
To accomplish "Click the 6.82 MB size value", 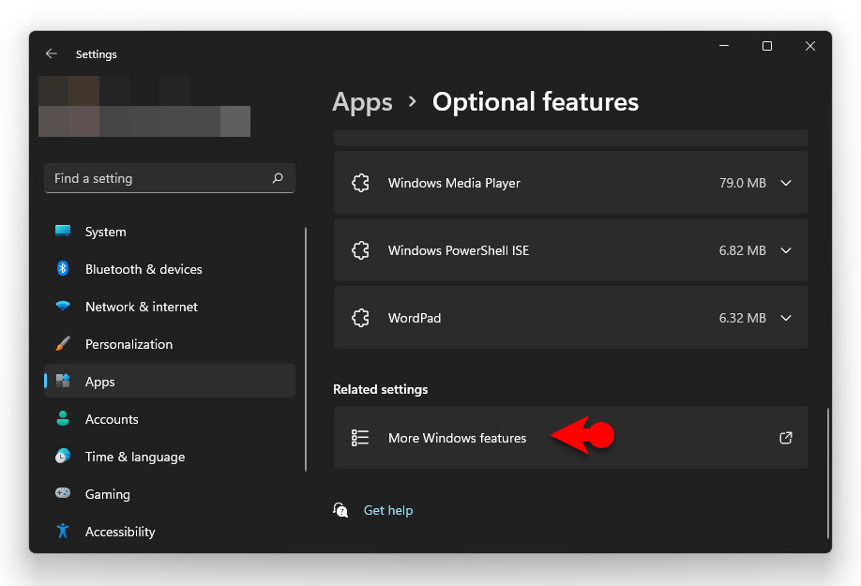I will (743, 250).
